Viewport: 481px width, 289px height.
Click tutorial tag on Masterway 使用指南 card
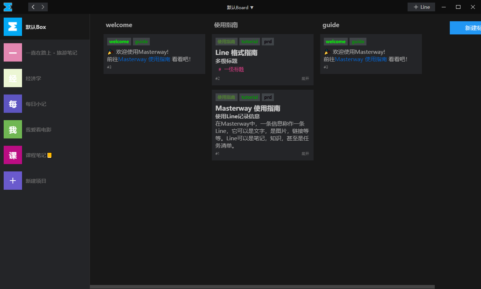coord(250,97)
